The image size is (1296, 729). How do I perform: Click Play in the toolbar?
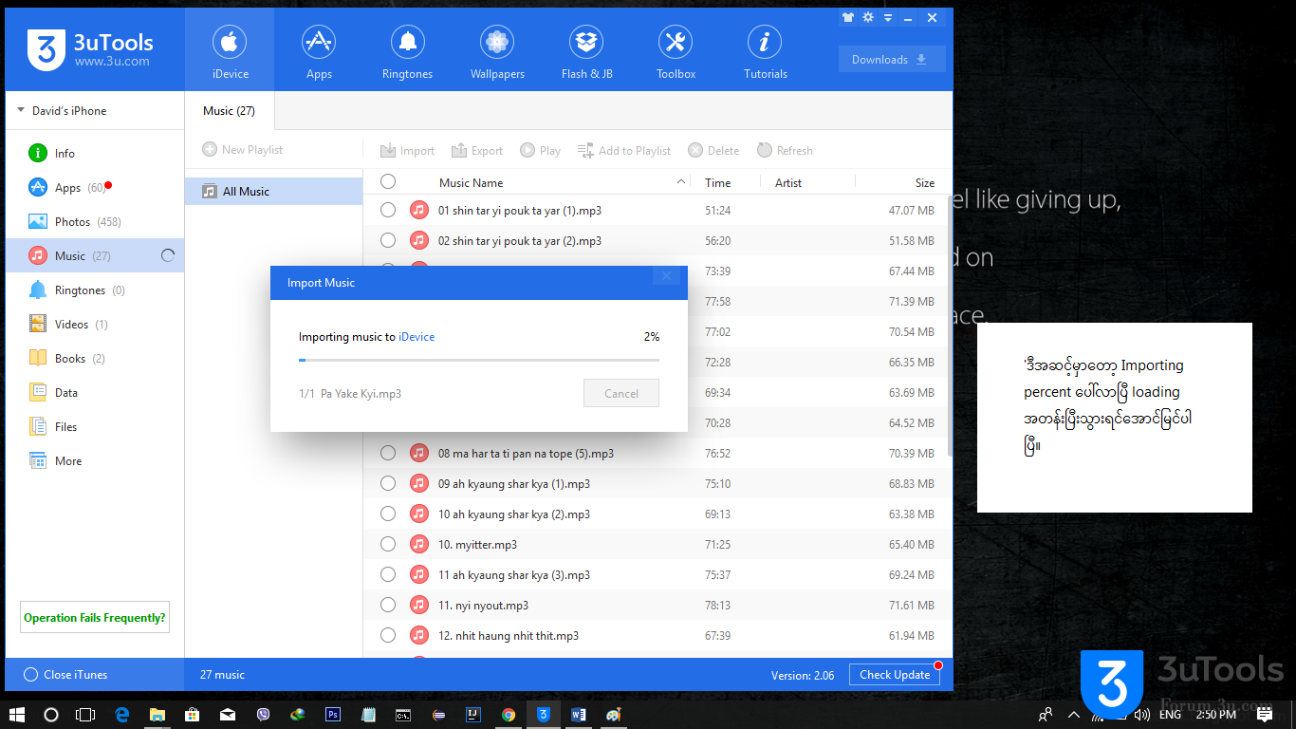540,150
